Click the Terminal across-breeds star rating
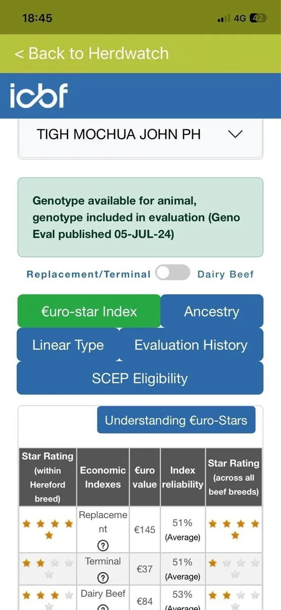 [234, 568]
